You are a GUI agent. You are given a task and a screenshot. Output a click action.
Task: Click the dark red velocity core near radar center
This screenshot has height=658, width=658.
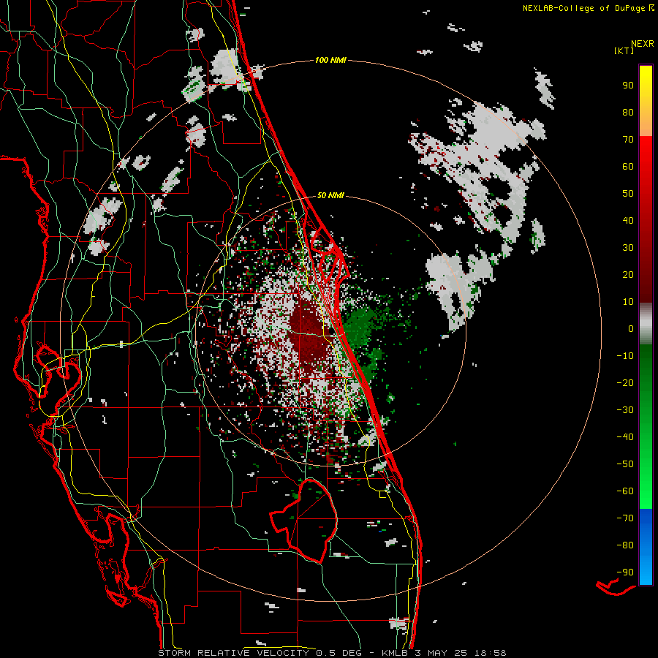point(309,336)
